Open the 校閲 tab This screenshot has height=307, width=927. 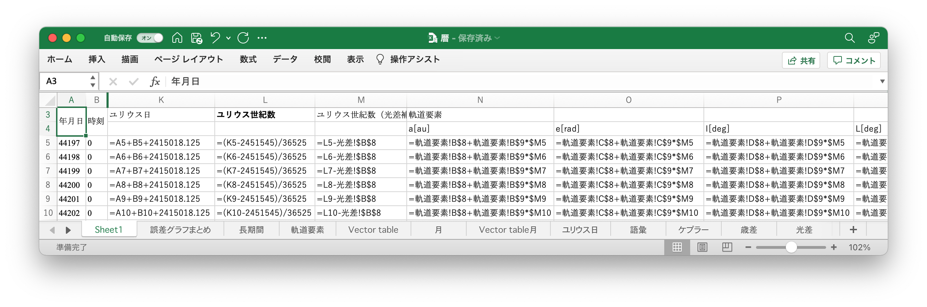tap(322, 59)
